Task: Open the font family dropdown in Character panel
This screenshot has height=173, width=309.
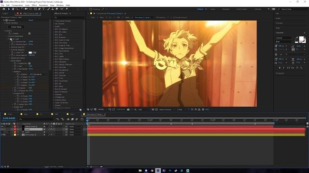Action: (x=284, y=37)
